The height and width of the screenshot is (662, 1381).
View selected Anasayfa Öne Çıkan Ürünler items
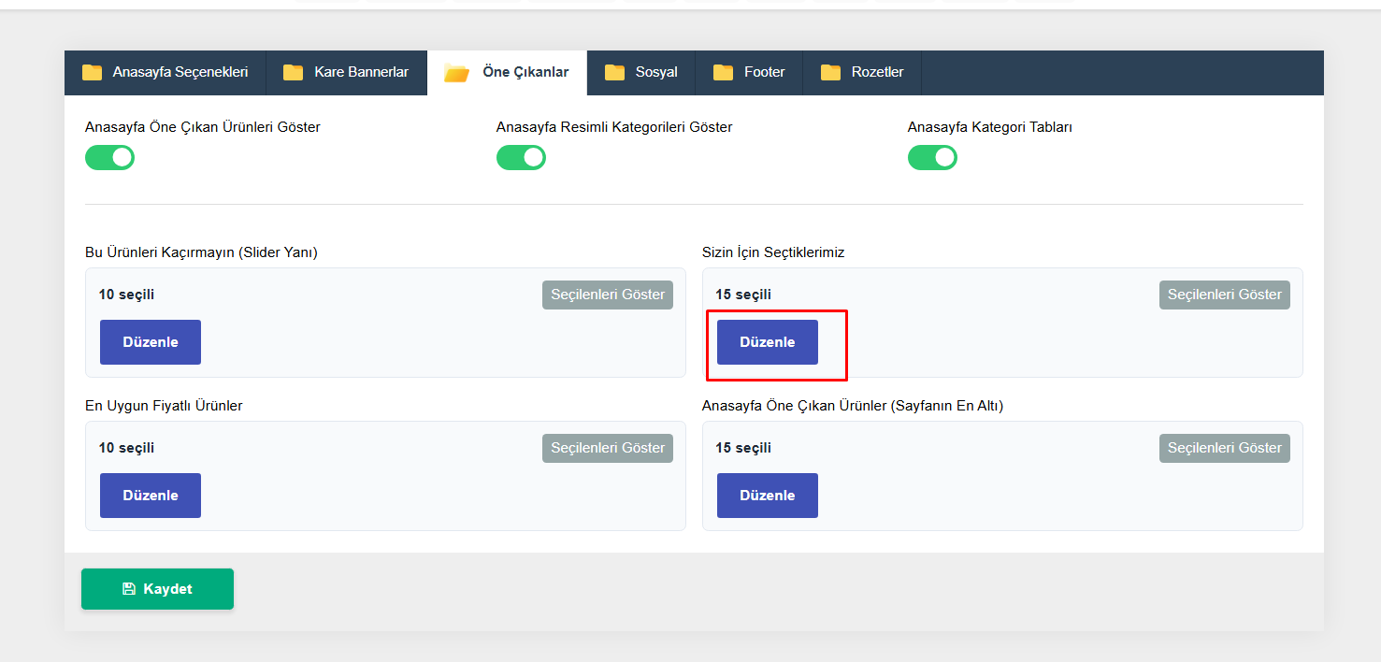[x=1224, y=448]
